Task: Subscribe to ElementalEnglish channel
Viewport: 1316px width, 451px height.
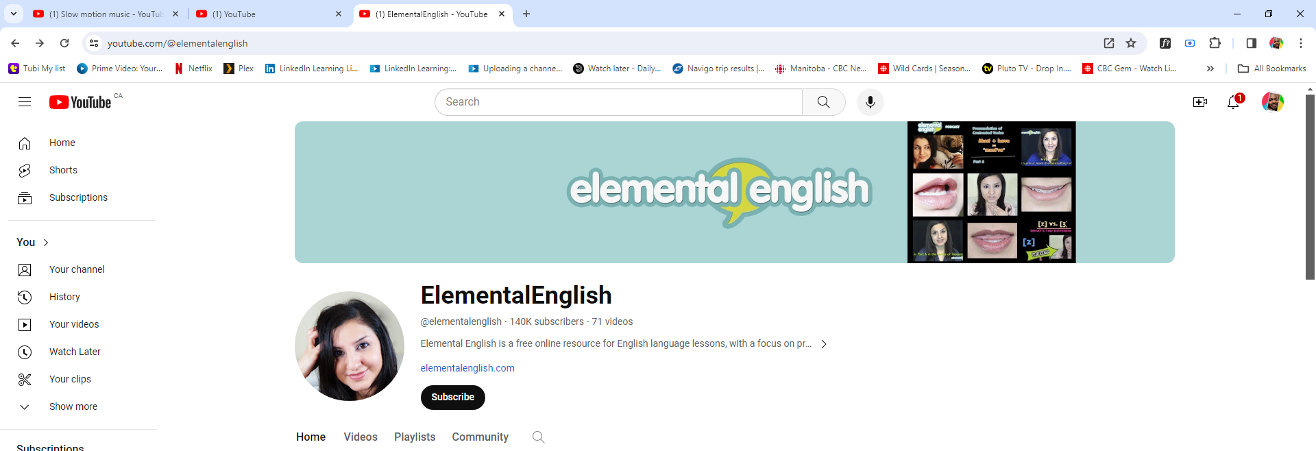Action: point(452,398)
